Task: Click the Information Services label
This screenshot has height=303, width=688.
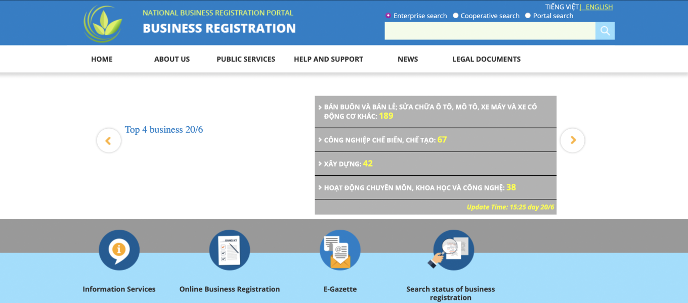Action: coord(119,289)
